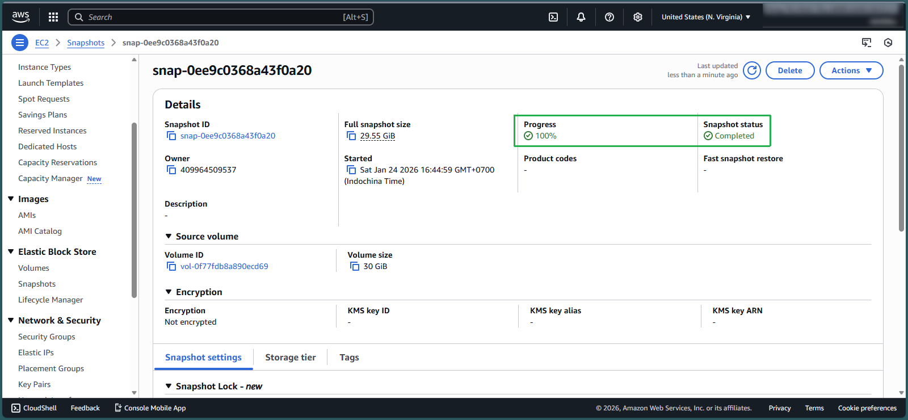Switch to the Snapshot settings tab
This screenshot has height=420, width=908.
pos(203,358)
